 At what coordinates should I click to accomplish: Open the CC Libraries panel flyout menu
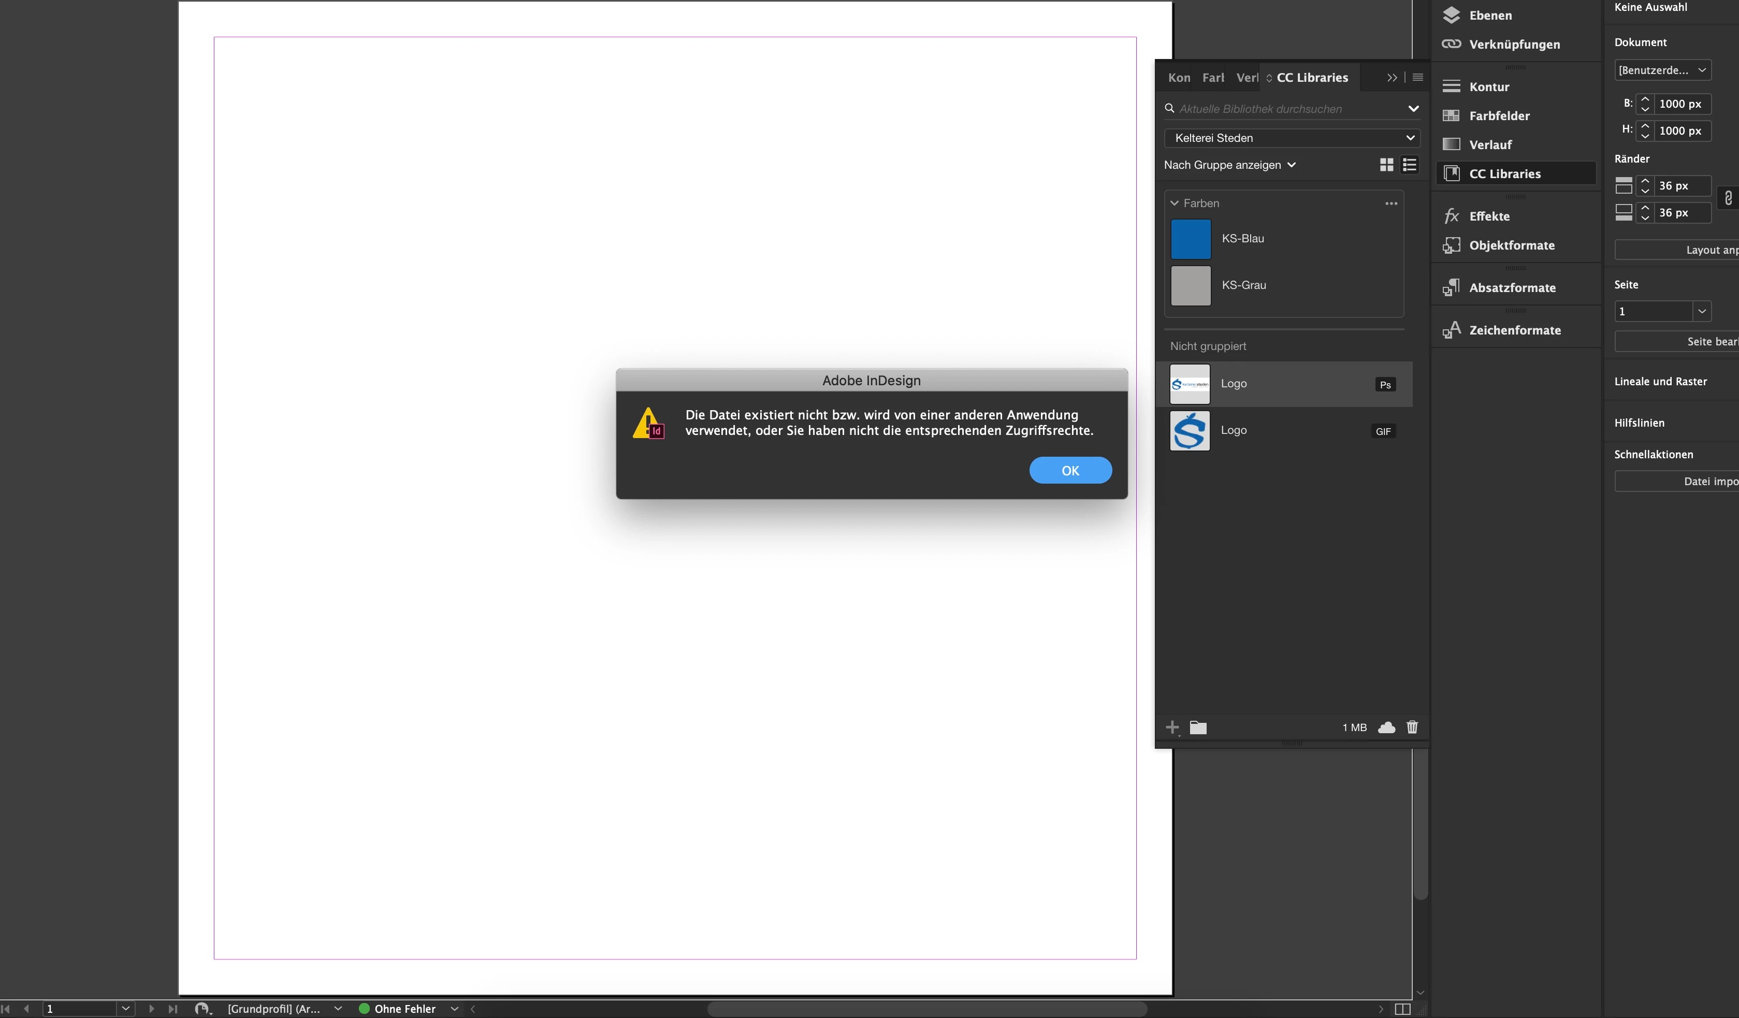1418,77
